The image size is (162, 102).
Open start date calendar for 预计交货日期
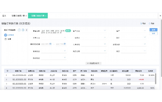click(x=50, y=44)
